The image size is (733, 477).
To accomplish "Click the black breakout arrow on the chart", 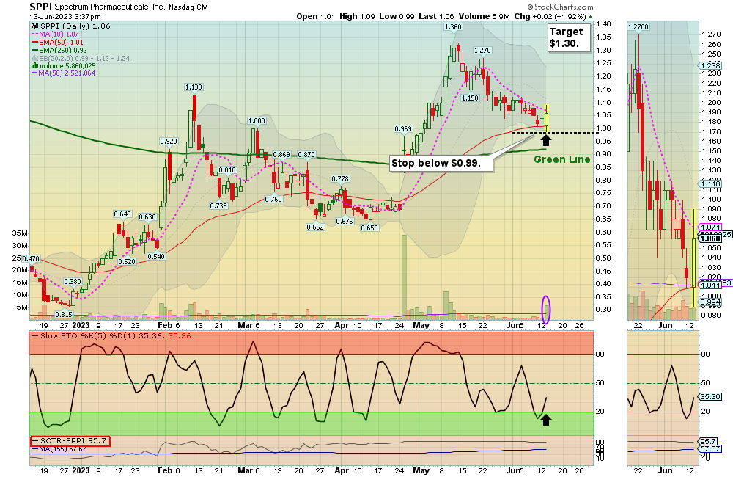I will point(546,138).
